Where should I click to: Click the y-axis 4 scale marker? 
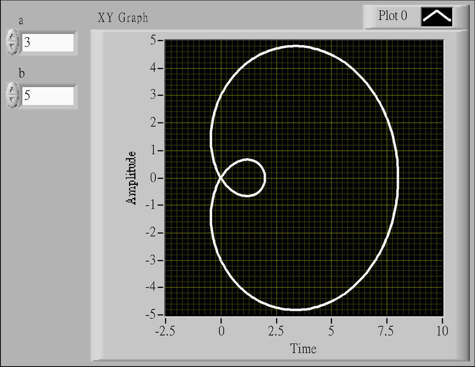tap(154, 67)
